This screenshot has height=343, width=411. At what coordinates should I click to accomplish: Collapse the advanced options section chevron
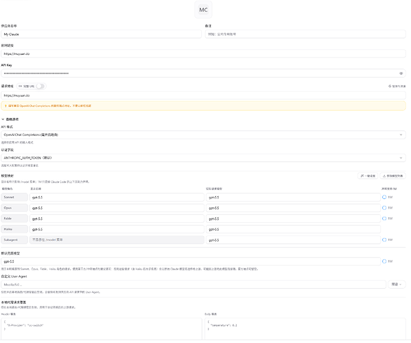pyautogui.click(x=3, y=119)
